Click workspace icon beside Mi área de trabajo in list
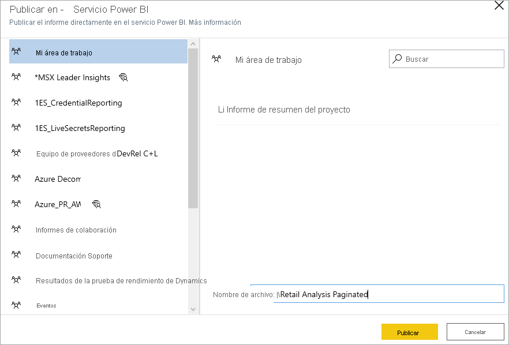The width and height of the screenshot is (509, 345). [16, 51]
